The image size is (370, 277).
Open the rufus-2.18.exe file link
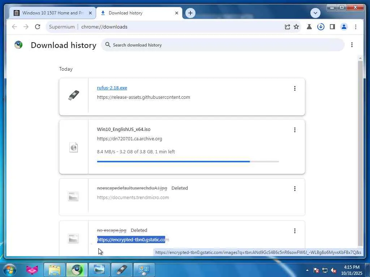point(112,88)
